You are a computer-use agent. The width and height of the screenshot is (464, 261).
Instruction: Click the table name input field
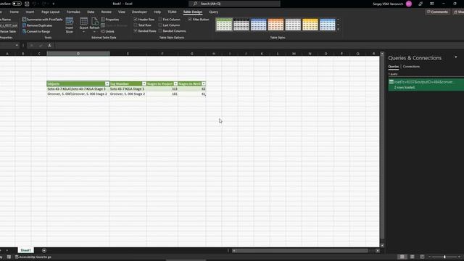9,25
